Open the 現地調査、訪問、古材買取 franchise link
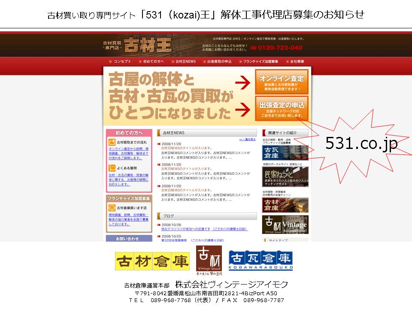 128,220
